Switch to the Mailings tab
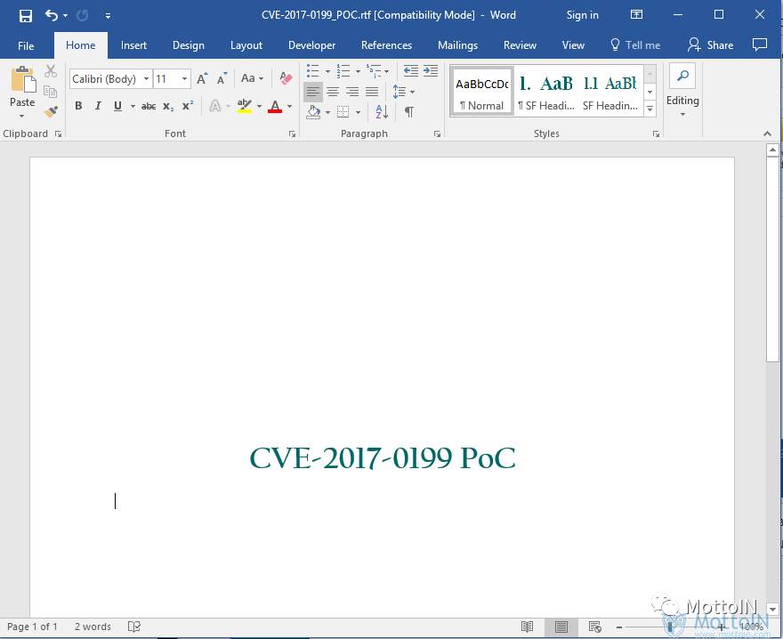 457,45
